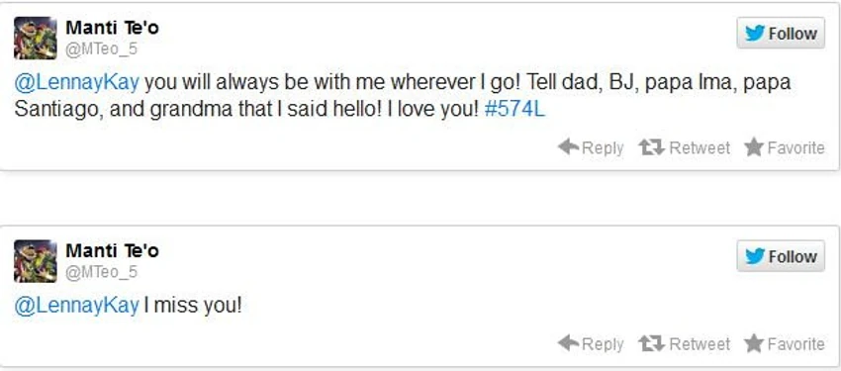Image resolution: width=841 pixels, height=371 pixels.
Task: Click Twitter bird icon in bottom Follow button
Action: 755,256
